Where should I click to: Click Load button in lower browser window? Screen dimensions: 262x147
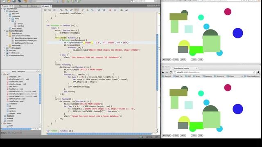click(x=194, y=136)
